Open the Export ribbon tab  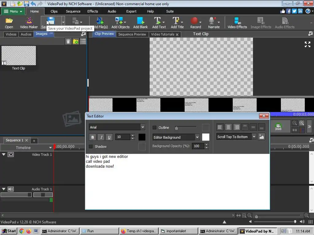131,11
